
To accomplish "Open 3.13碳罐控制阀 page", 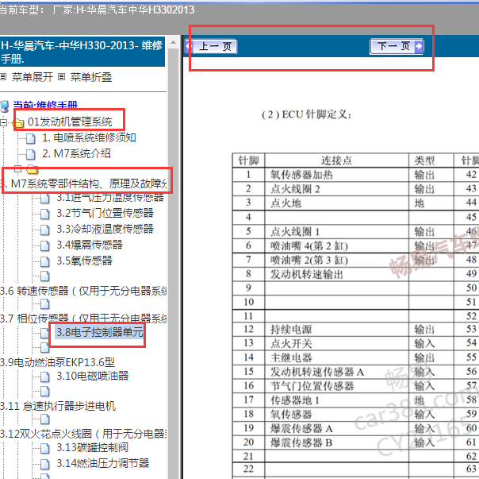I will coord(93,448).
